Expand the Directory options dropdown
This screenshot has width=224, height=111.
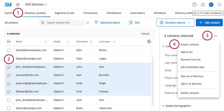tap(175, 23)
